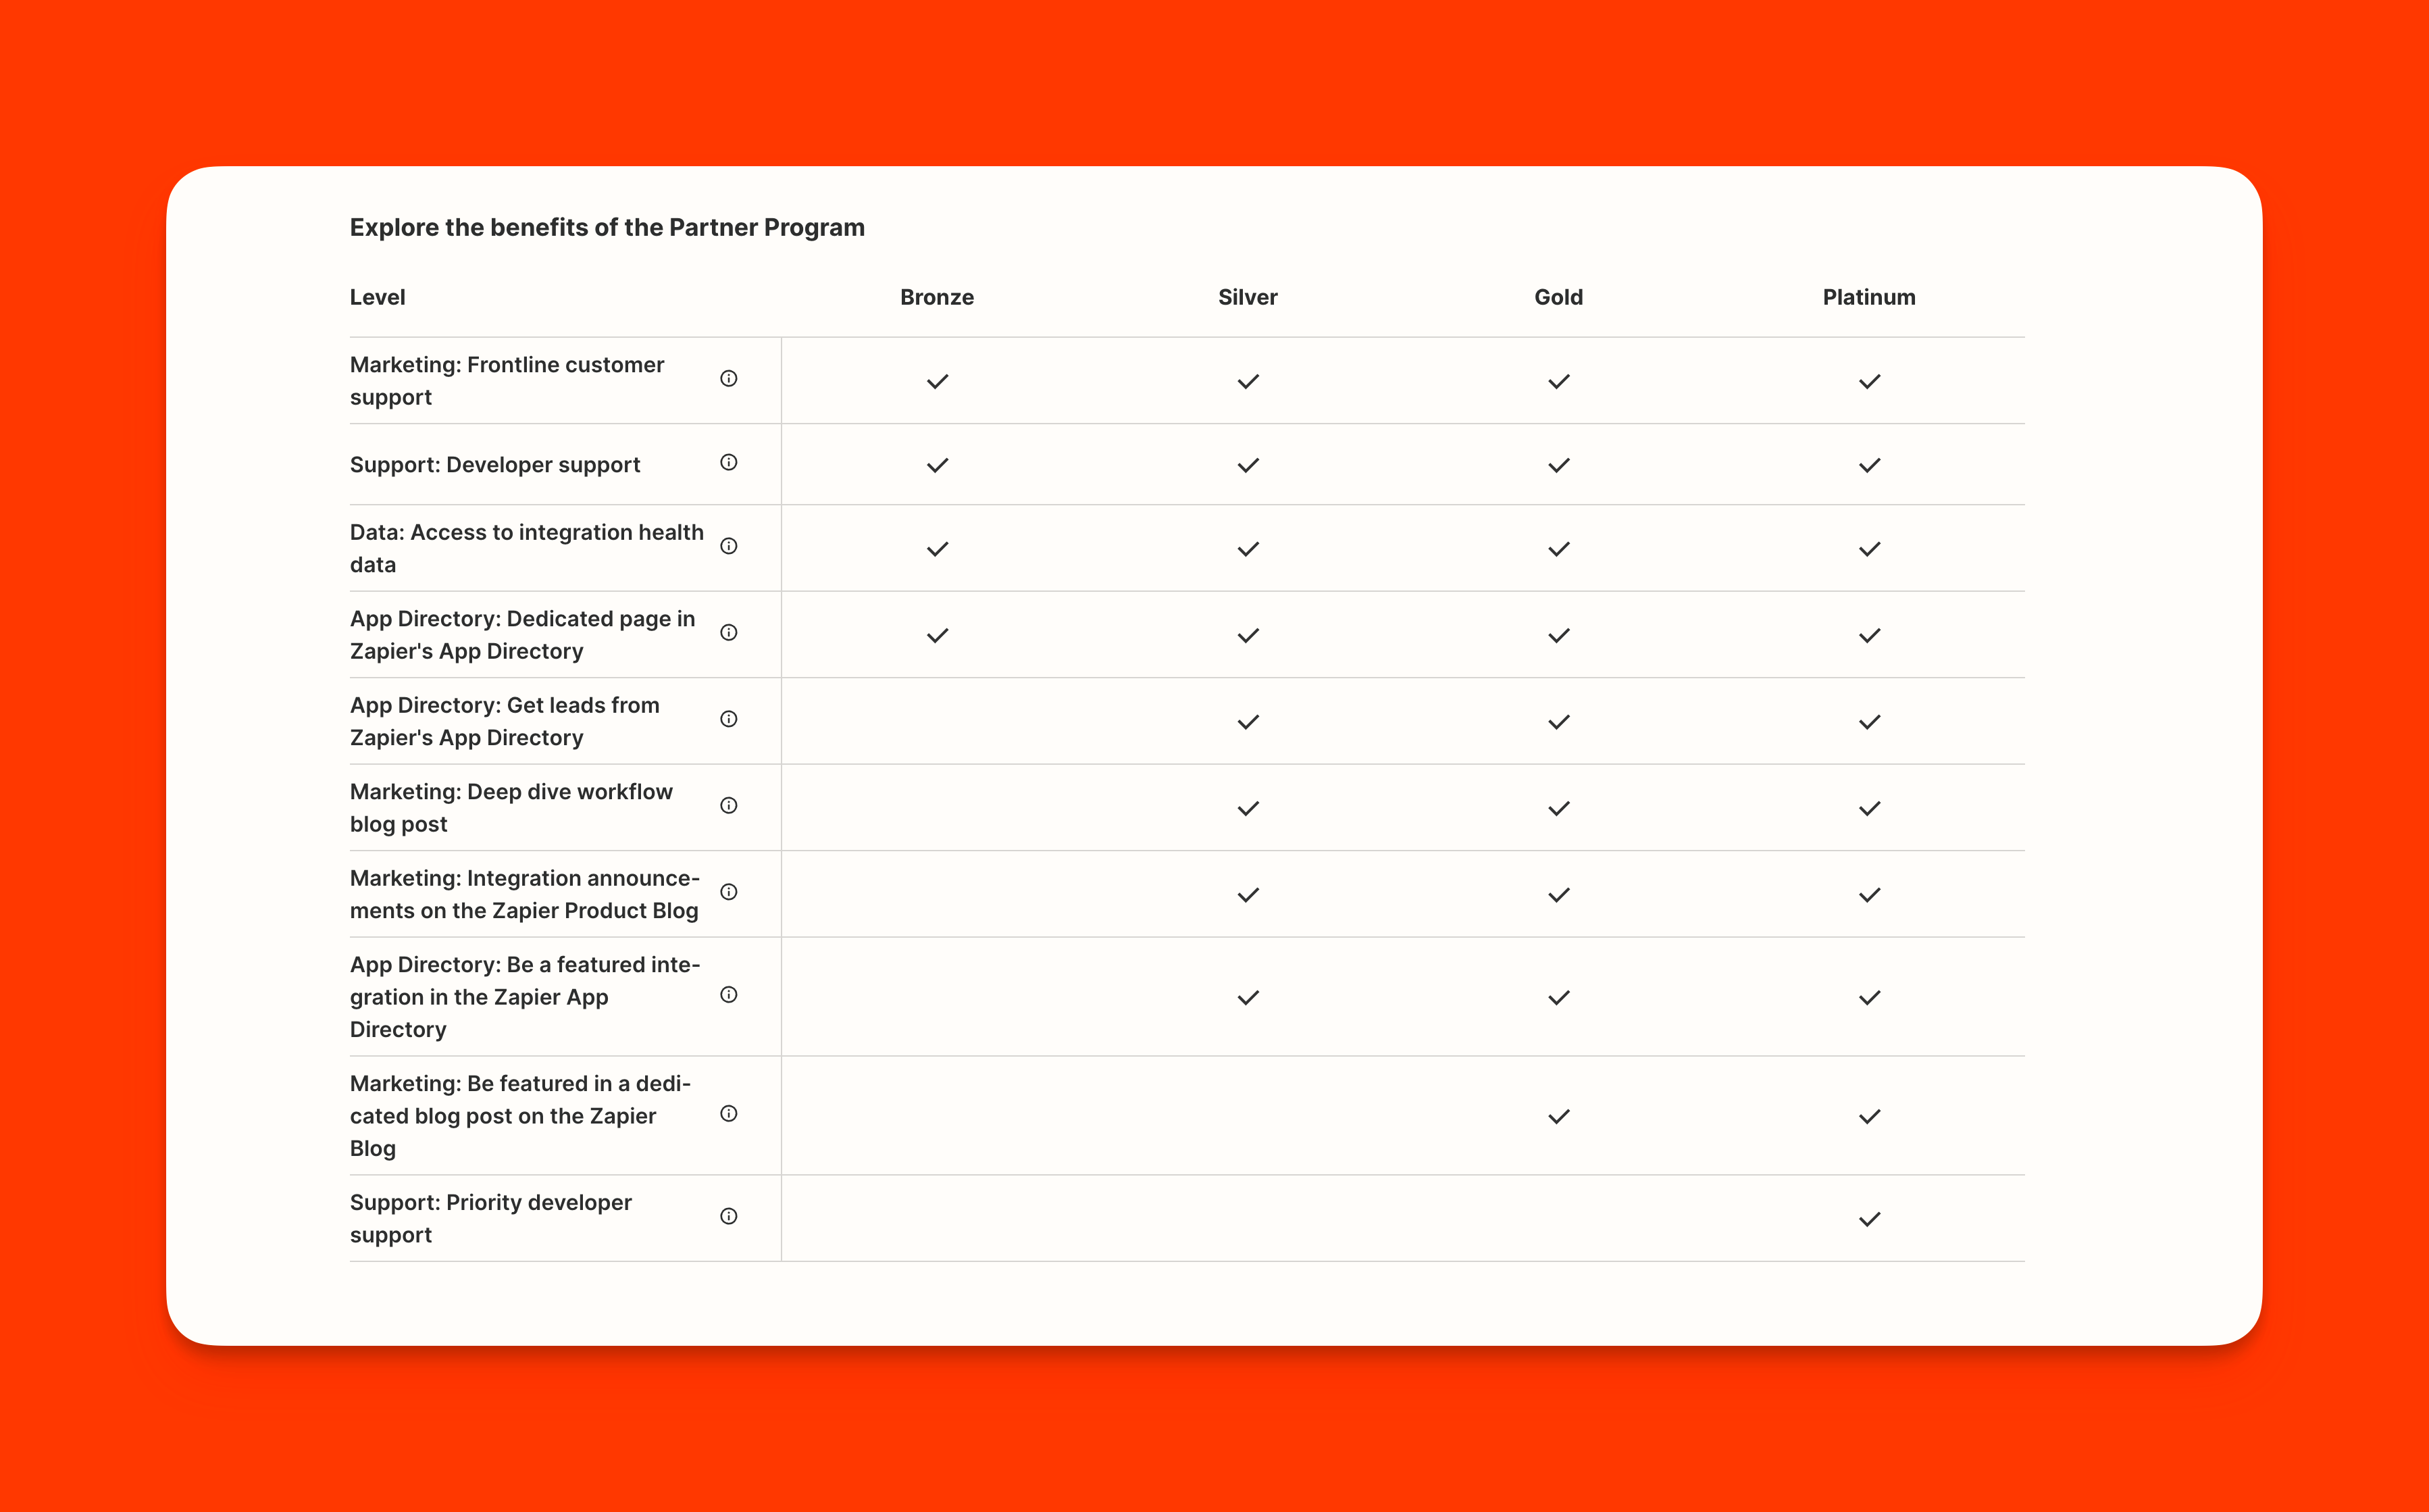Image resolution: width=2429 pixels, height=1512 pixels.
Task: Select the Silver column header
Action: pos(1248,297)
